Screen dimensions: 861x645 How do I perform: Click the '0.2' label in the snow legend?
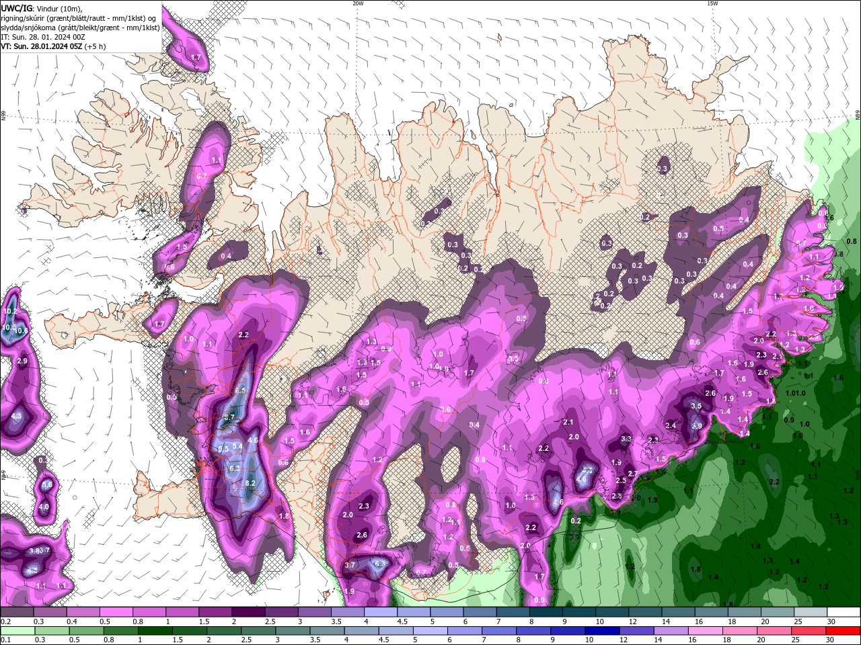pos(5,621)
